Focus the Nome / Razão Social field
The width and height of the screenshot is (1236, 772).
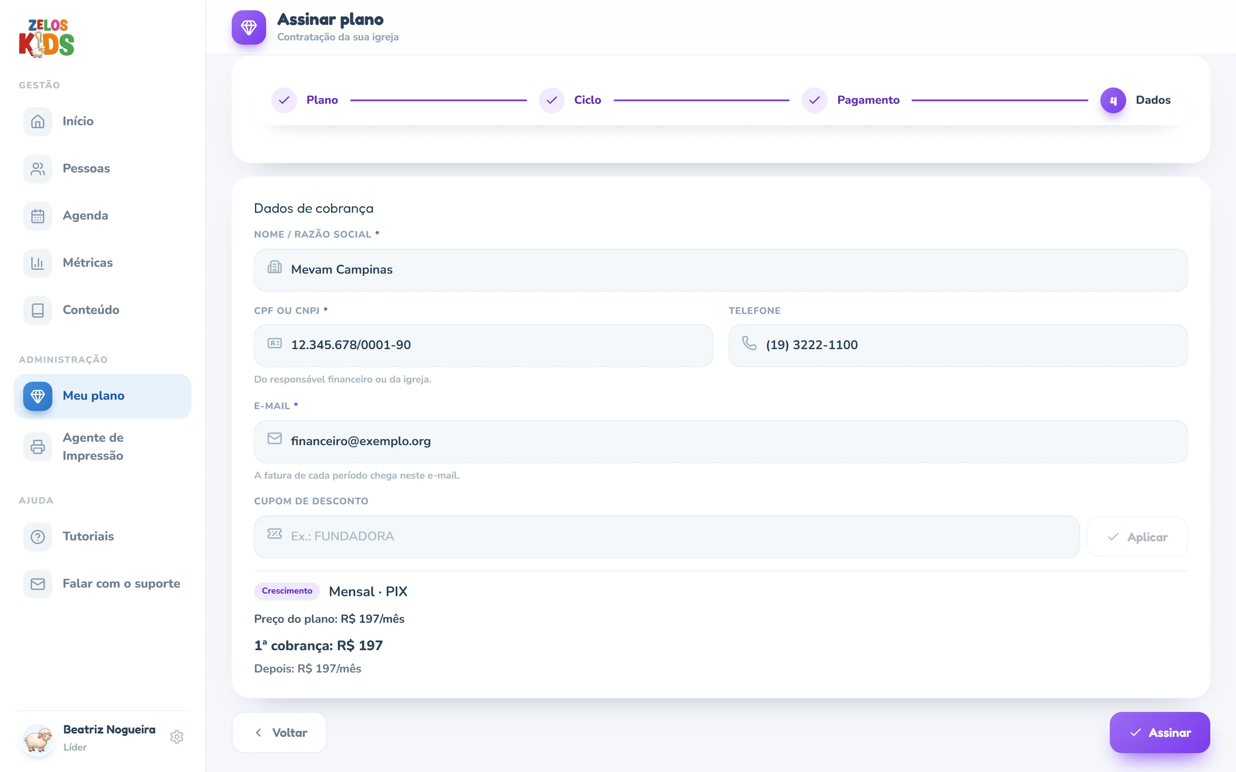[x=721, y=270]
